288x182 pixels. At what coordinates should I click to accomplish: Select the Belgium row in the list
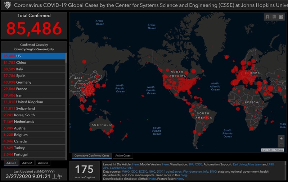[33, 135]
